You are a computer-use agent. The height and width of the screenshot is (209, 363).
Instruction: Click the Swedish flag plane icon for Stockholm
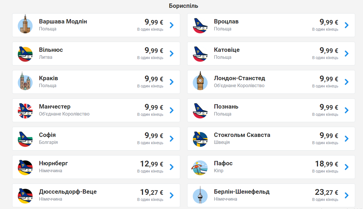[200, 139]
